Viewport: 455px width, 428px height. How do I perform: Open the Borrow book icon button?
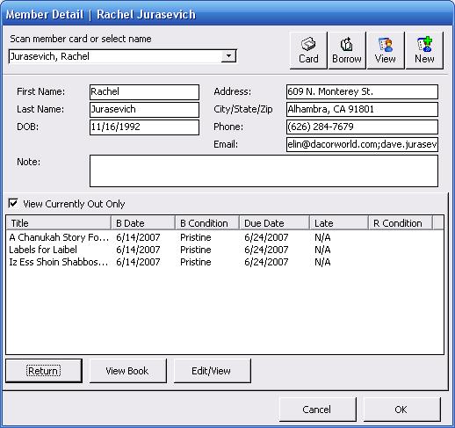coord(347,50)
